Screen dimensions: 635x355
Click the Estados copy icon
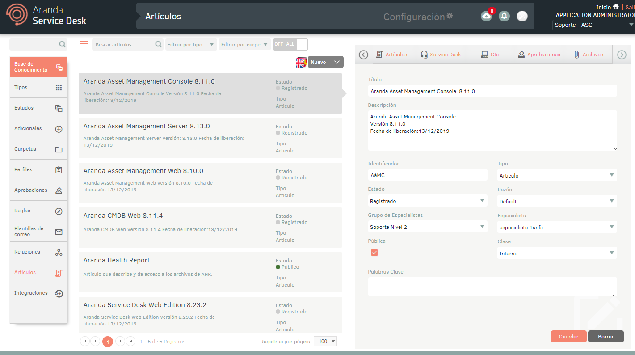click(x=59, y=108)
